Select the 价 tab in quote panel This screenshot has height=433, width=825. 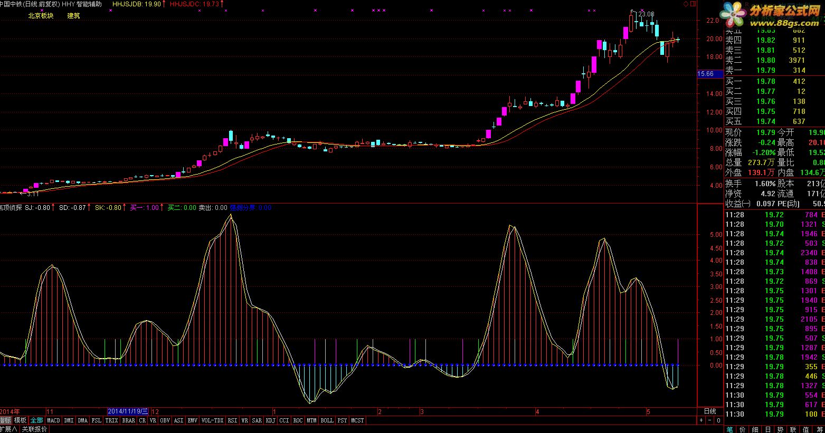coord(743,429)
